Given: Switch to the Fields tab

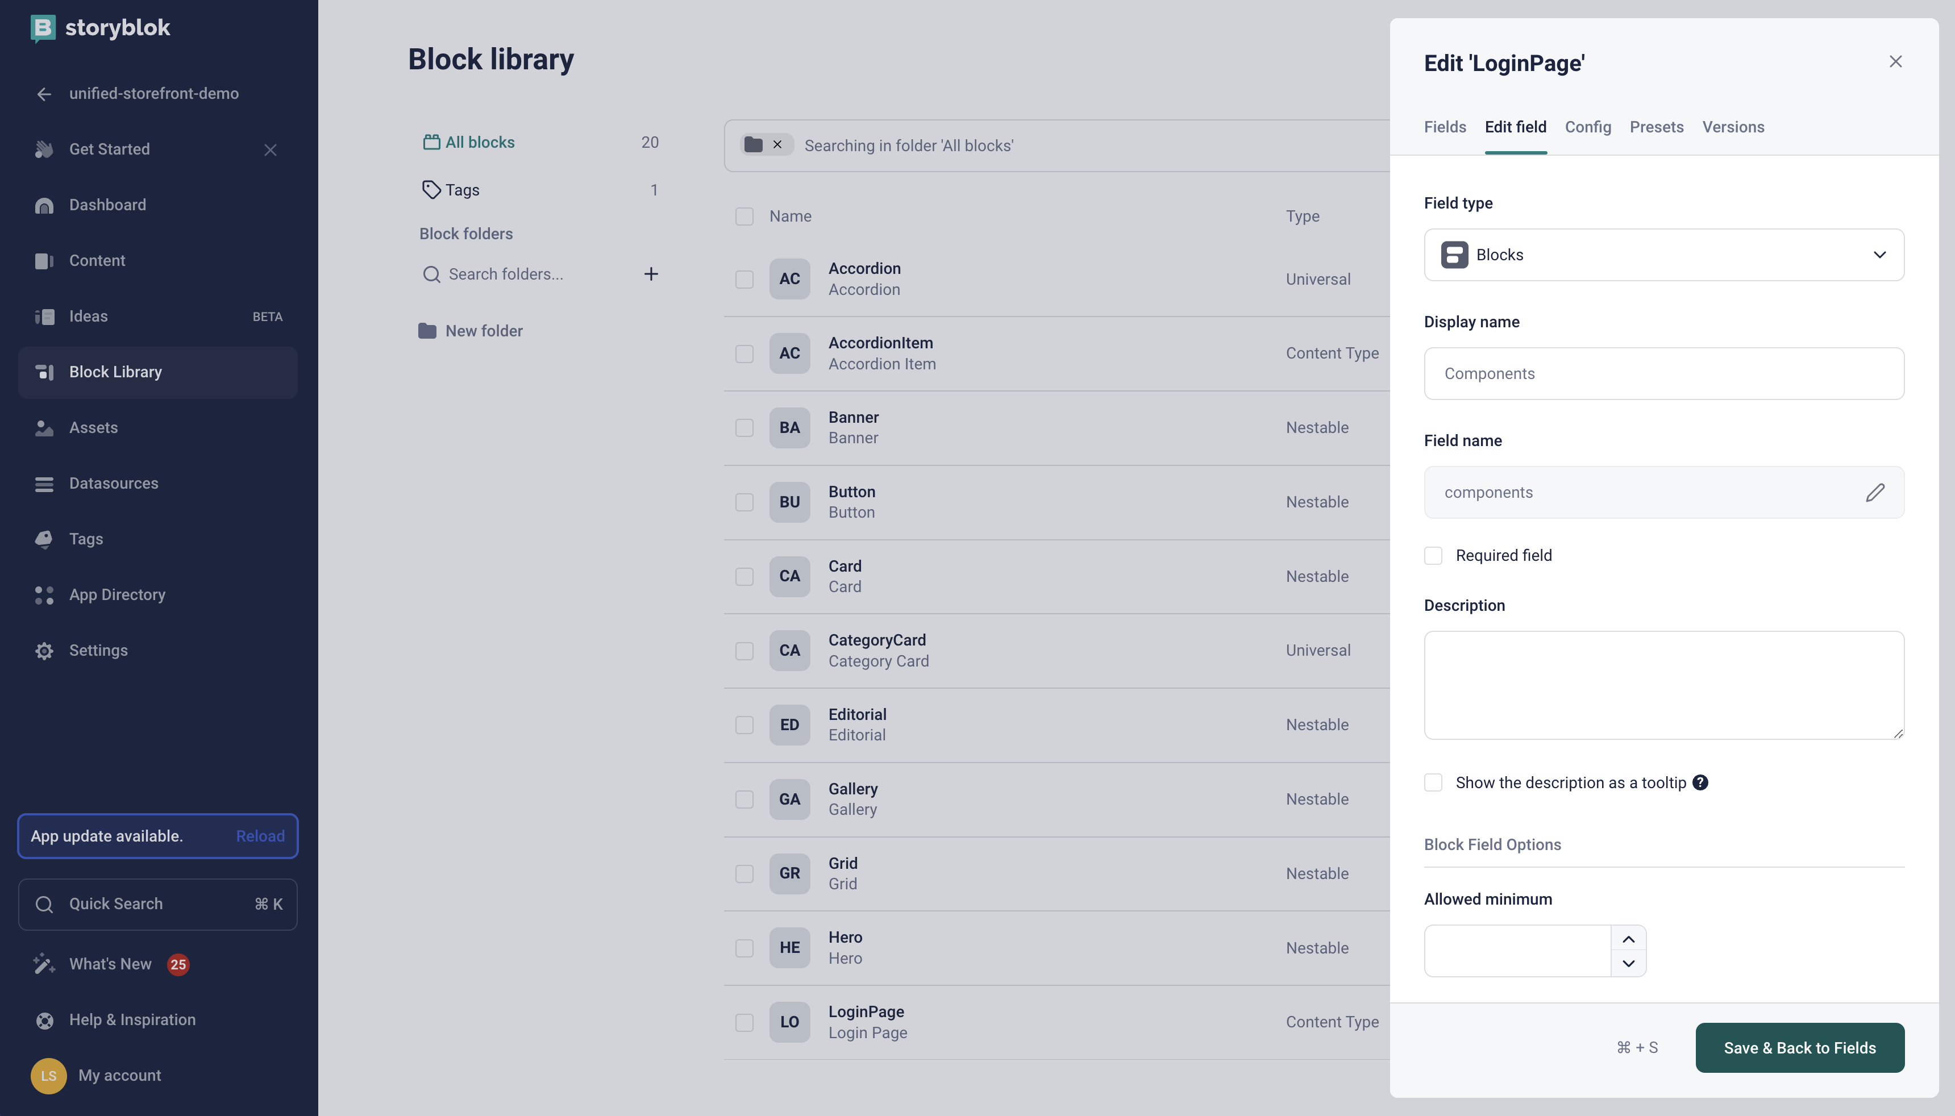Looking at the screenshot, I should pyautogui.click(x=1445, y=127).
